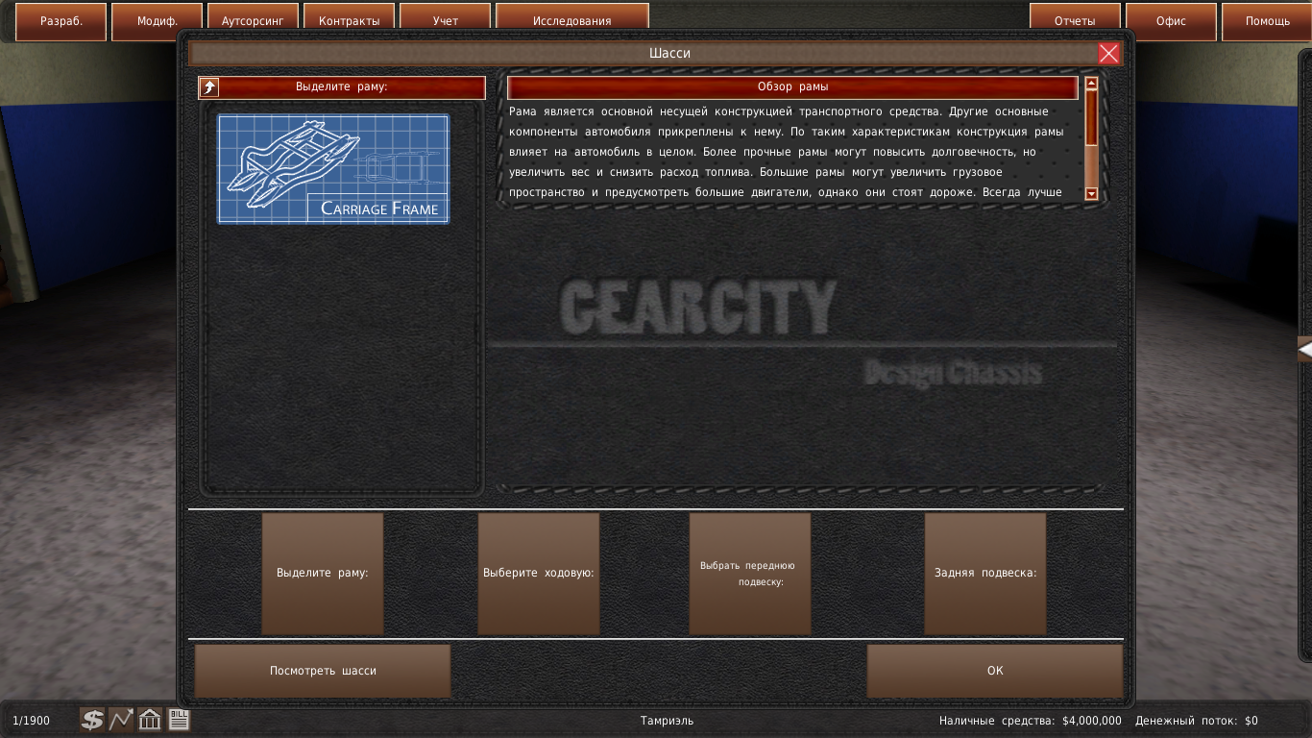The image size is (1312, 738).
Task: Click Наличные средства $4,000,000 text
Action: (1030, 721)
